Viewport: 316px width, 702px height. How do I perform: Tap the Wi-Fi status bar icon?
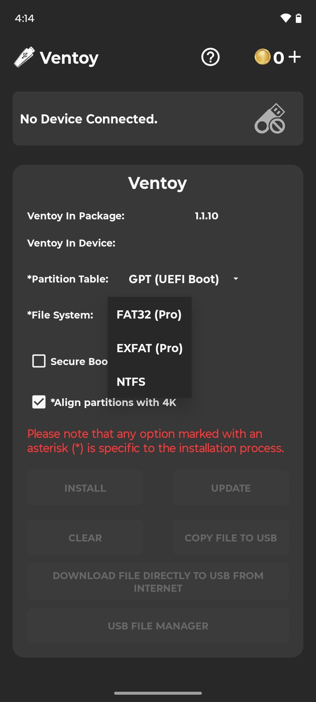point(286,18)
